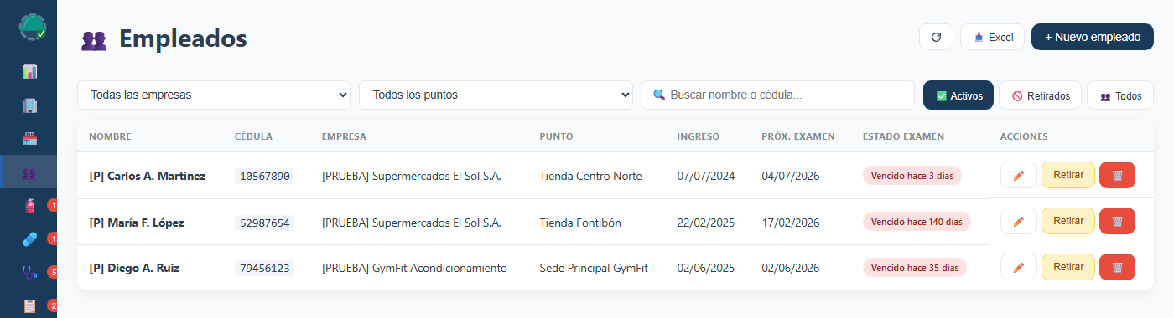
Task: Click the INGRESO column header
Action: click(x=699, y=136)
